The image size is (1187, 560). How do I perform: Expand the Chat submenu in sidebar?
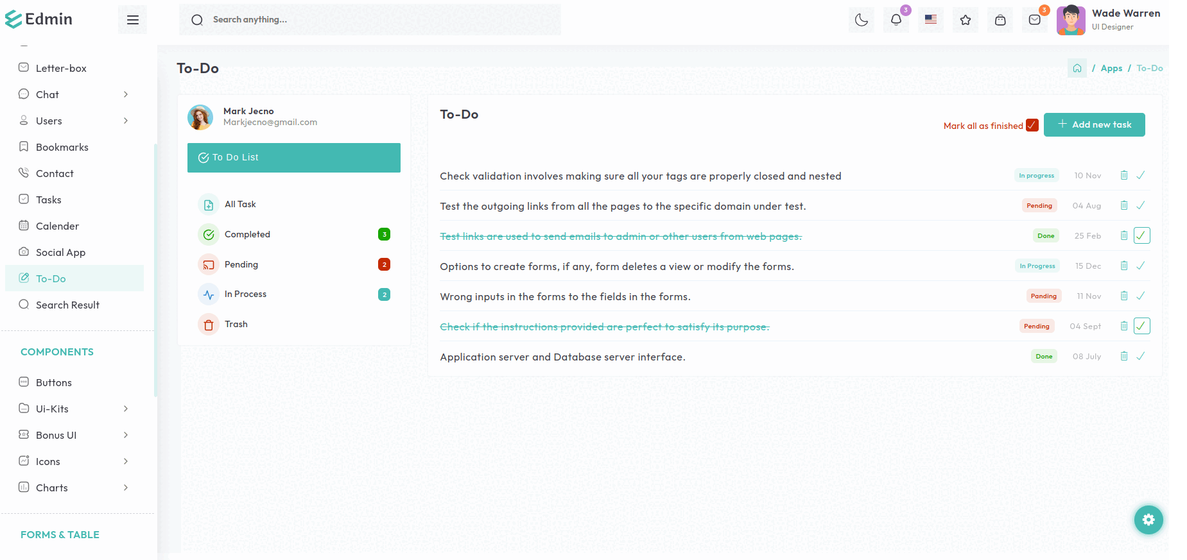pos(125,94)
